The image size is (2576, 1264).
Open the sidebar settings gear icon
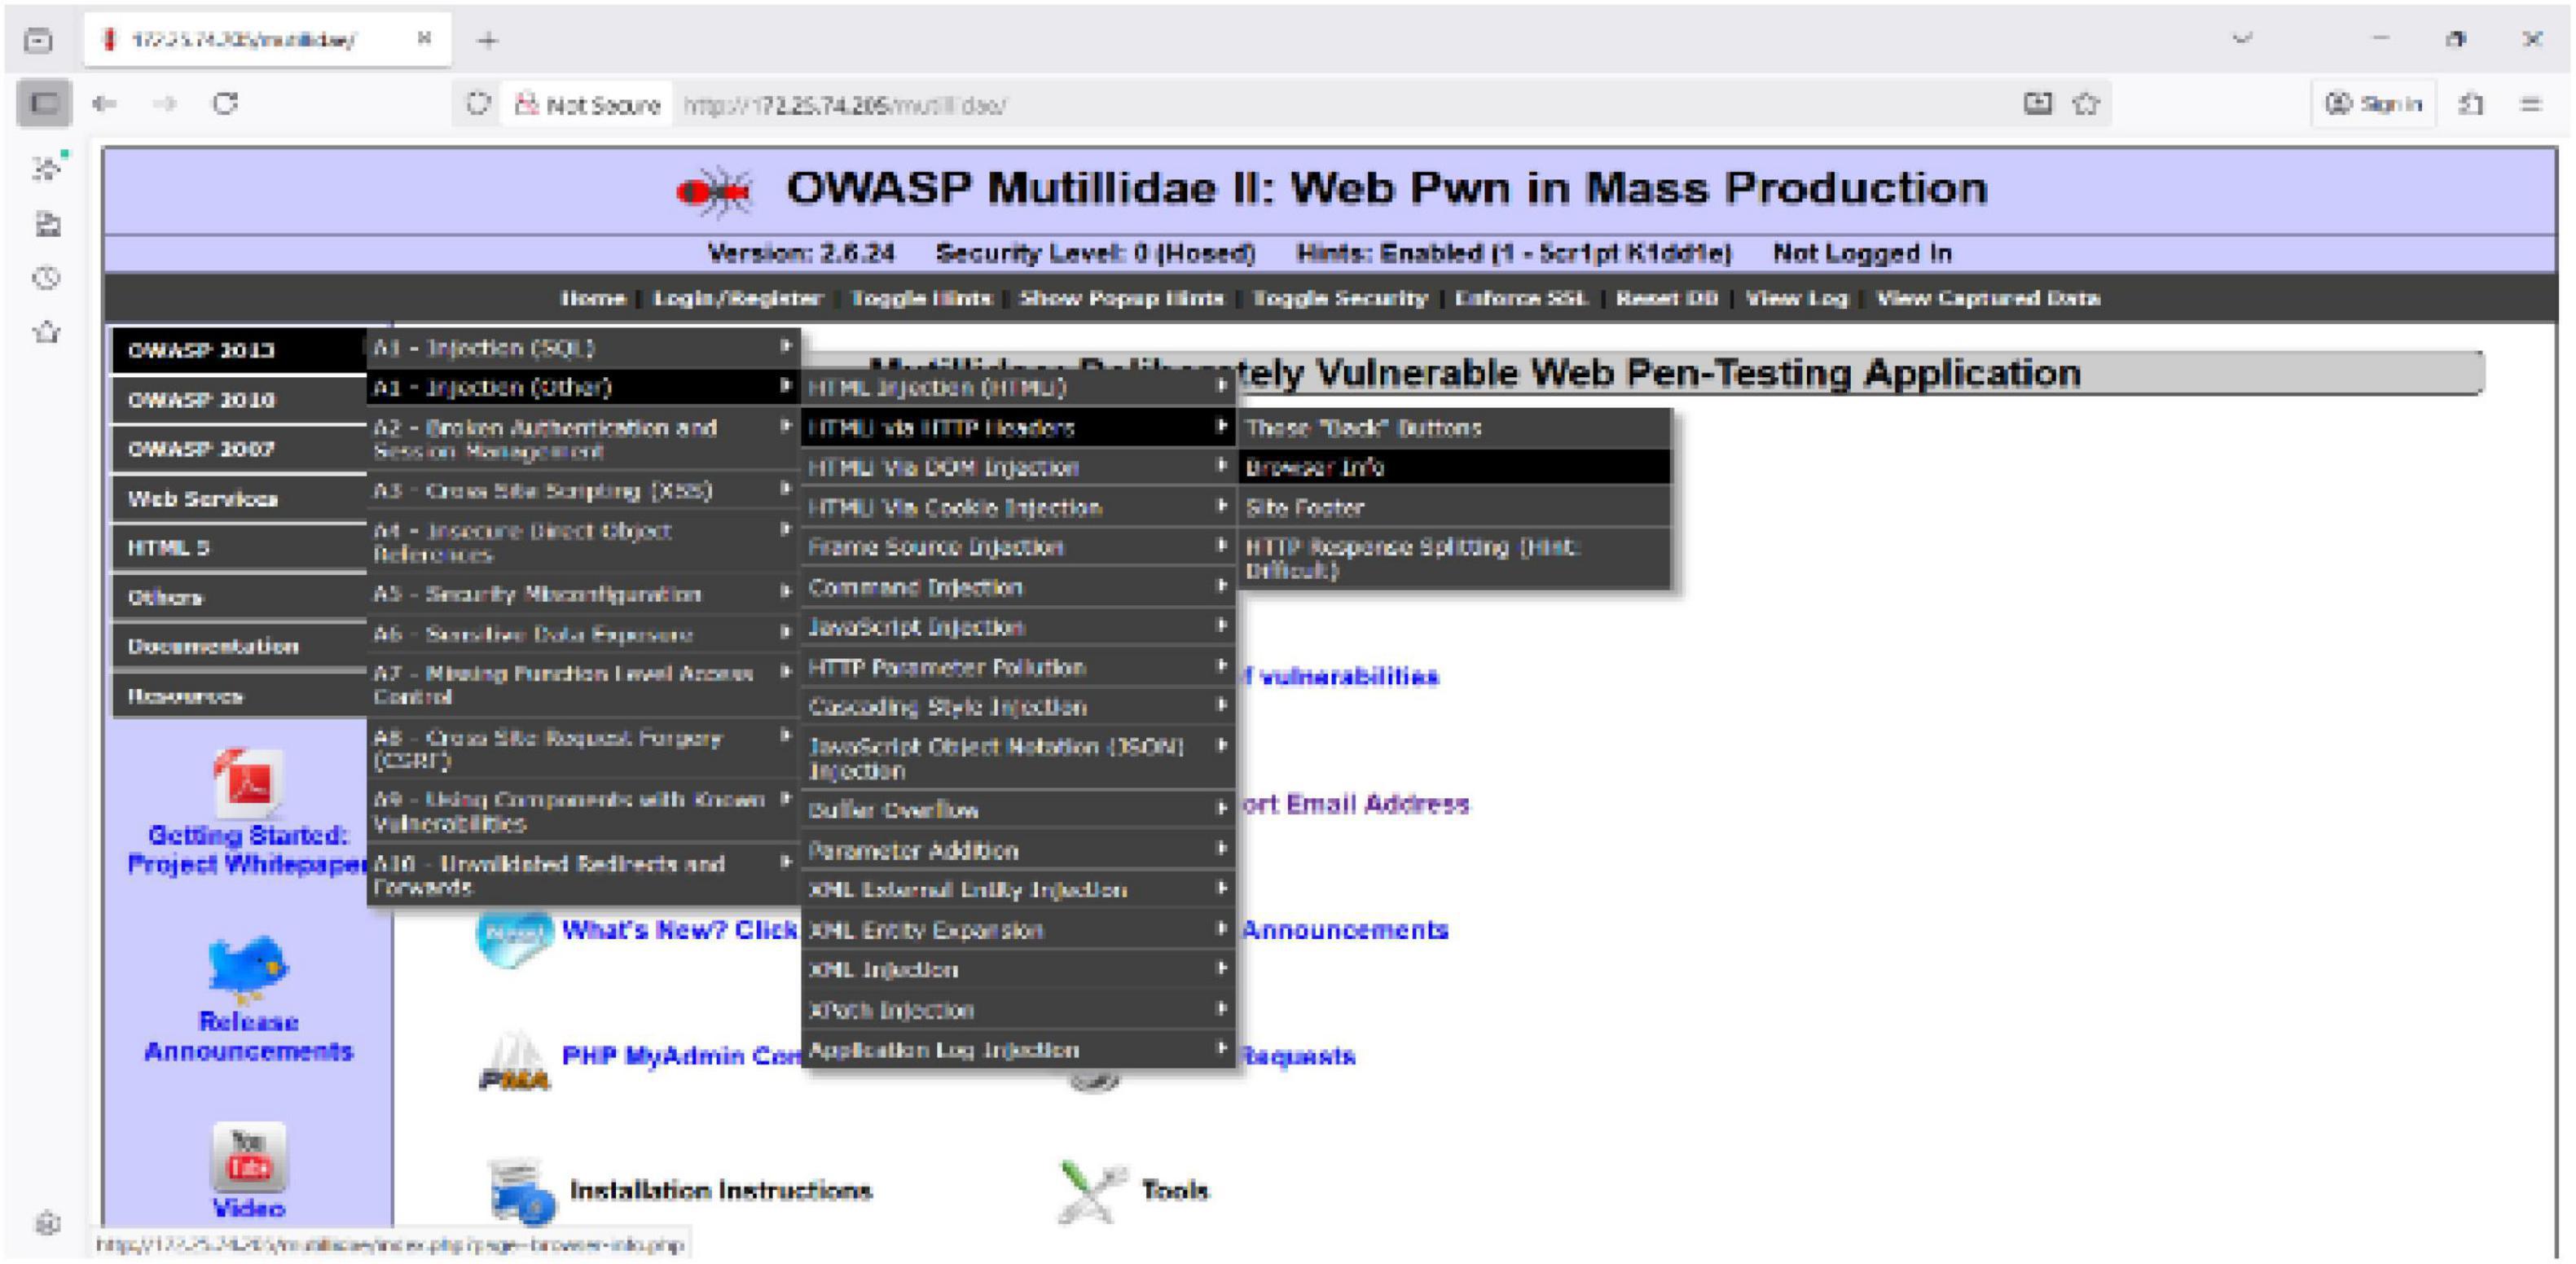tap(47, 1223)
